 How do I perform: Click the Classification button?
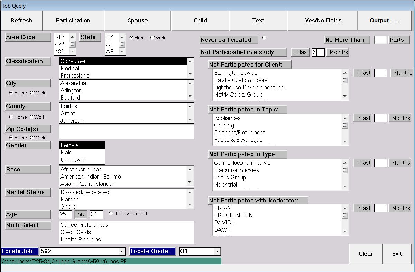[28, 61]
